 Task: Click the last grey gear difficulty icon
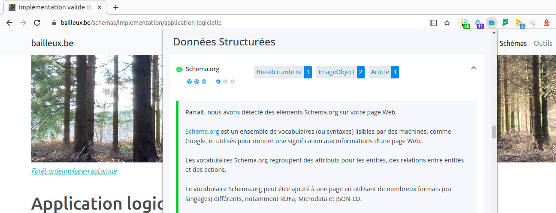tap(233, 81)
